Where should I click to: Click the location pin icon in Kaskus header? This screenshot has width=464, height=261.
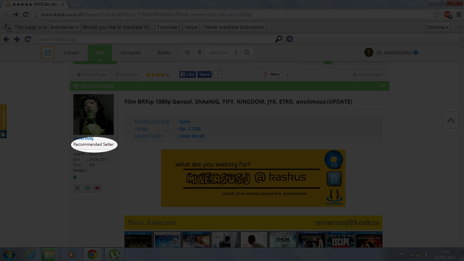199,53
